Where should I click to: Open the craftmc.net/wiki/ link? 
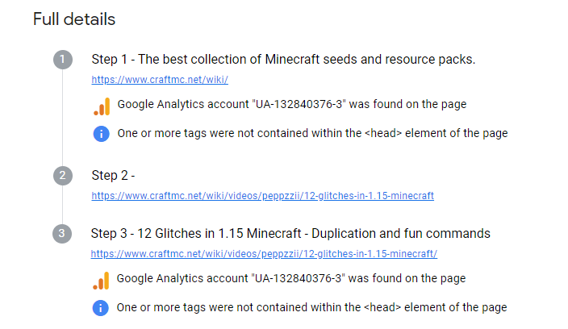pyautogui.click(x=160, y=80)
